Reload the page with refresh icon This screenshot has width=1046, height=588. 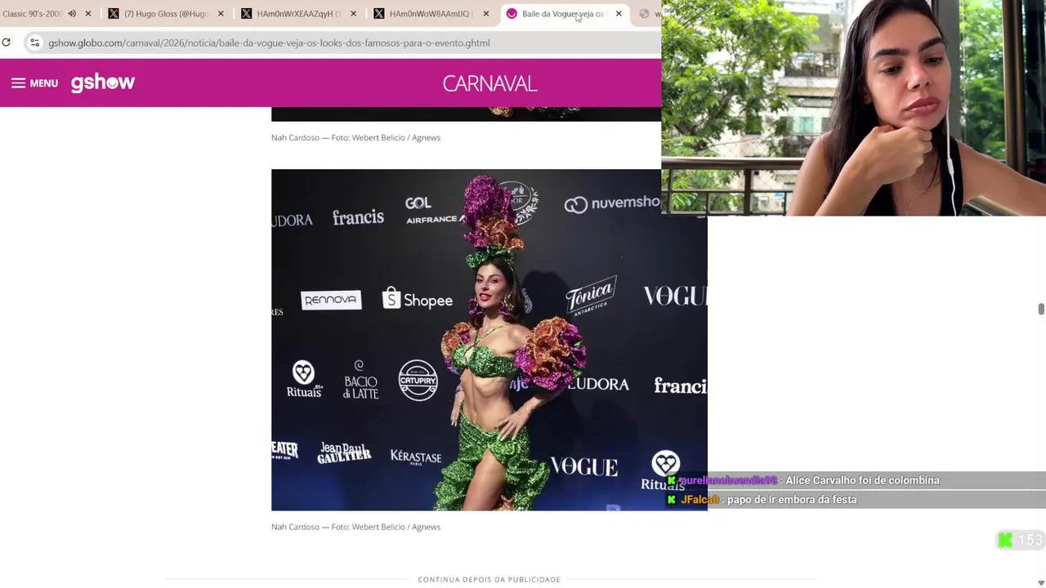pos(7,42)
